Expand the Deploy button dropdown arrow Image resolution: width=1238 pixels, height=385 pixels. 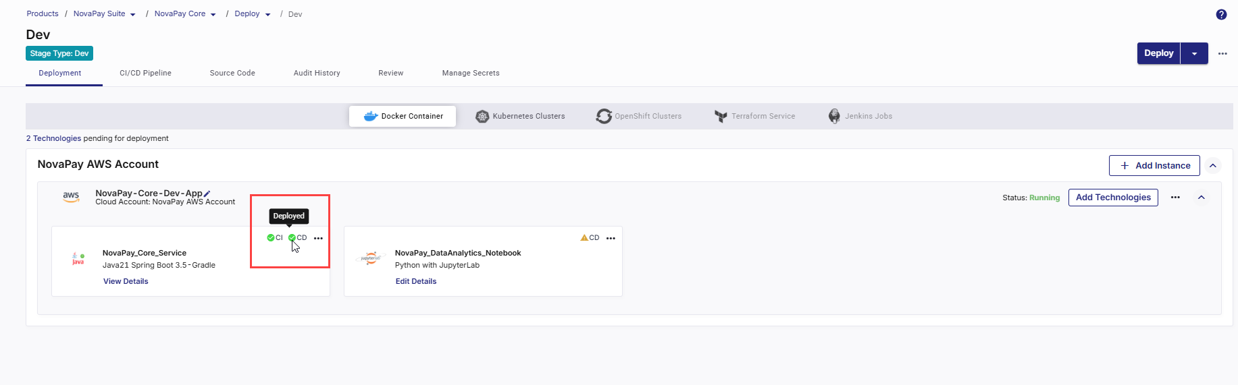pyautogui.click(x=1194, y=53)
